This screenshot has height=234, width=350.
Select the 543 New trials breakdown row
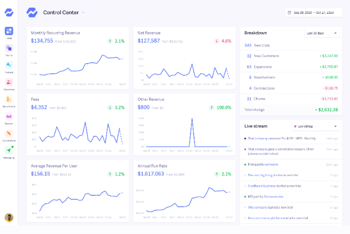click(x=291, y=45)
